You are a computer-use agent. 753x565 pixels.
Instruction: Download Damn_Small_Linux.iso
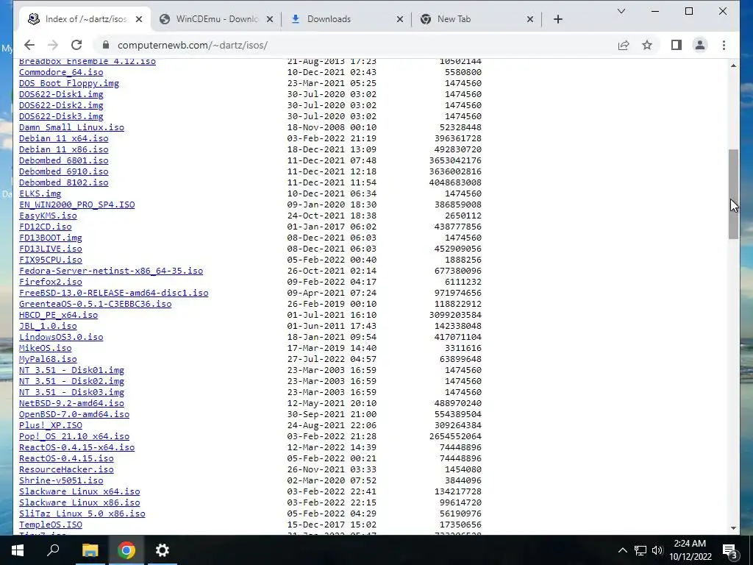71,127
